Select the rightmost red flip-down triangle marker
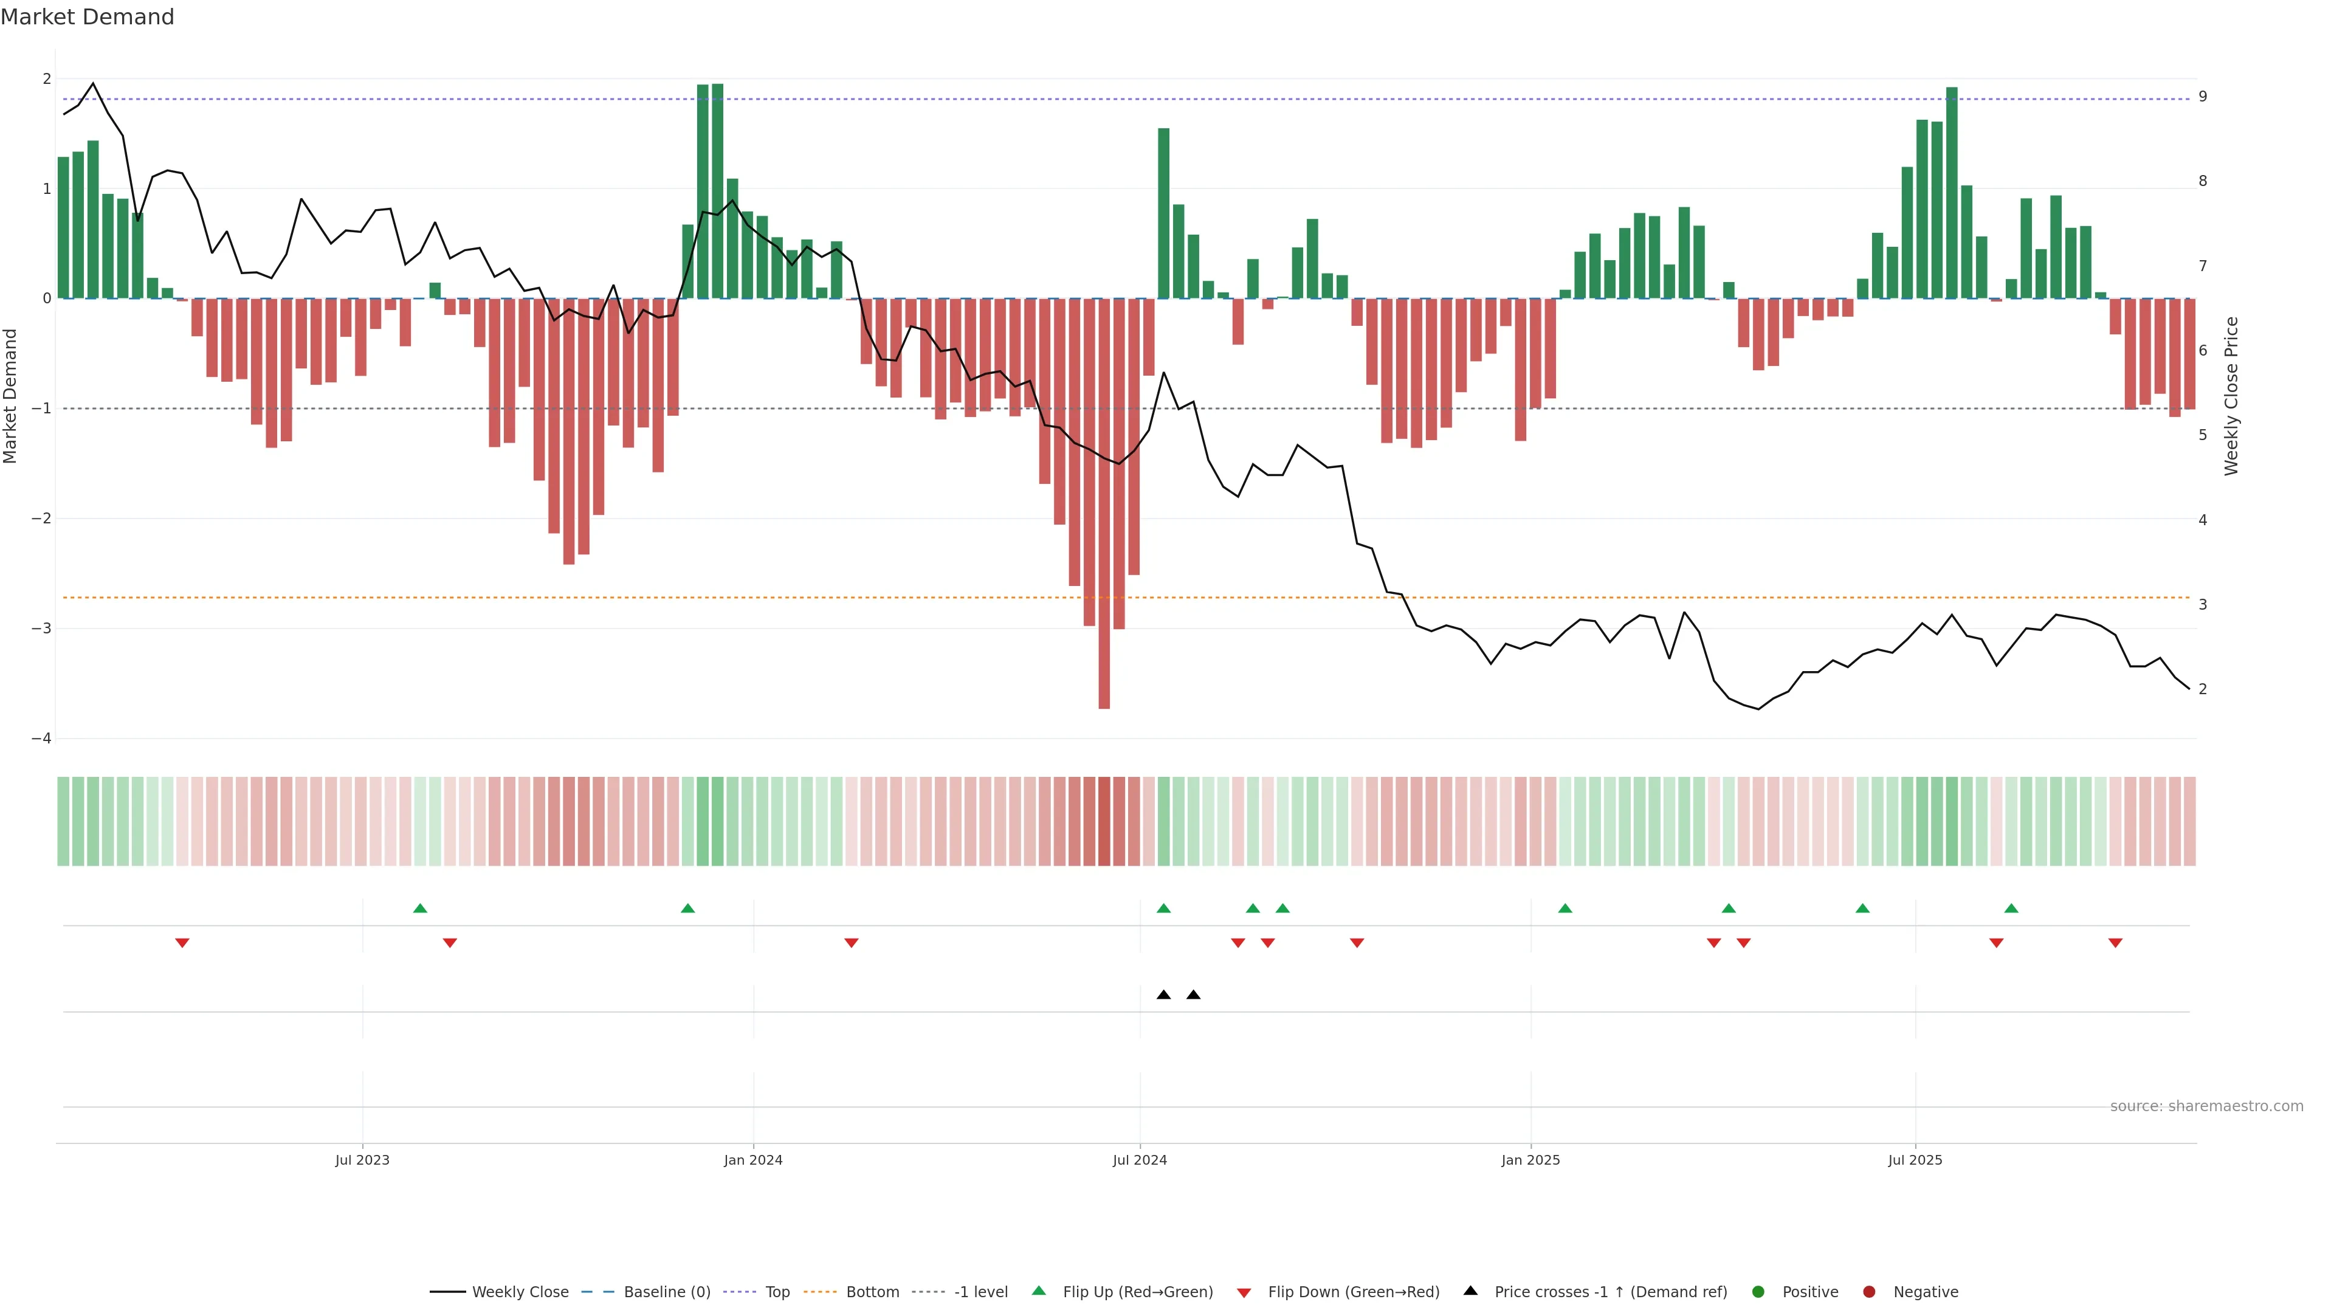Viewport: 2334px width, 1313px height. (x=2115, y=943)
